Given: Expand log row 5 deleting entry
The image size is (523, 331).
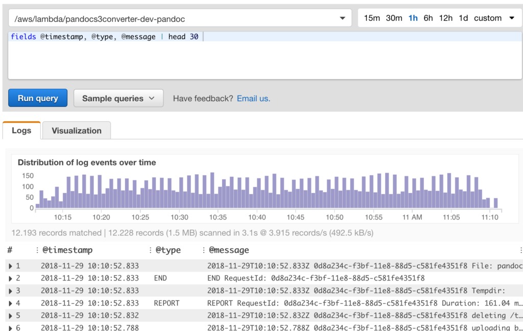Looking at the screenshot, I should (x=10, y=316).
